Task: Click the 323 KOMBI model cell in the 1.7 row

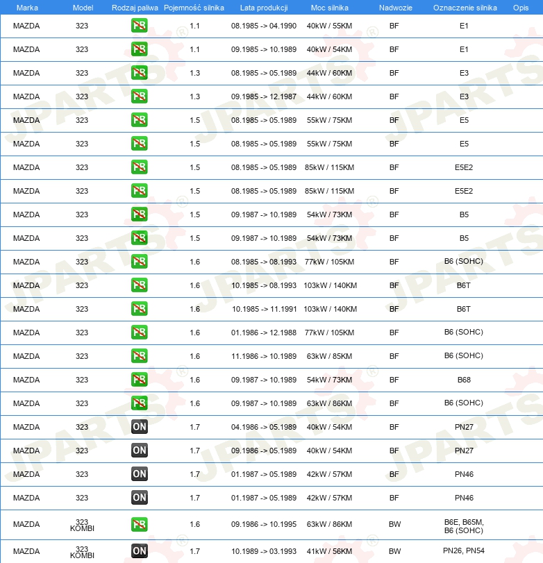Action: tap(82, 552)
